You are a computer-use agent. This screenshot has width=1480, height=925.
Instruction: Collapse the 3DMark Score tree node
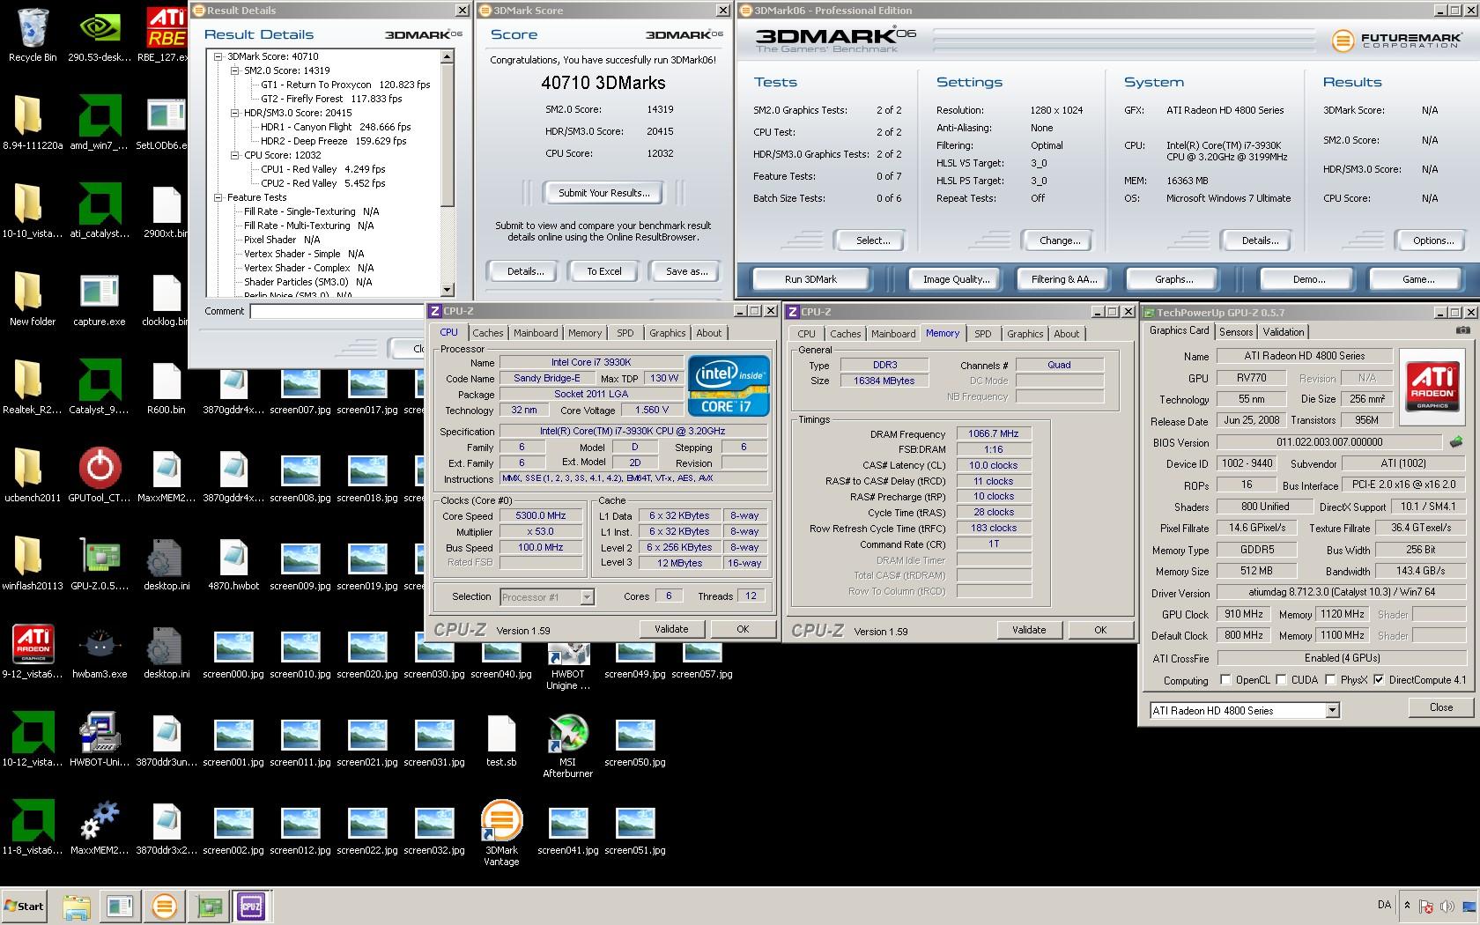click(x=218, y=56)
